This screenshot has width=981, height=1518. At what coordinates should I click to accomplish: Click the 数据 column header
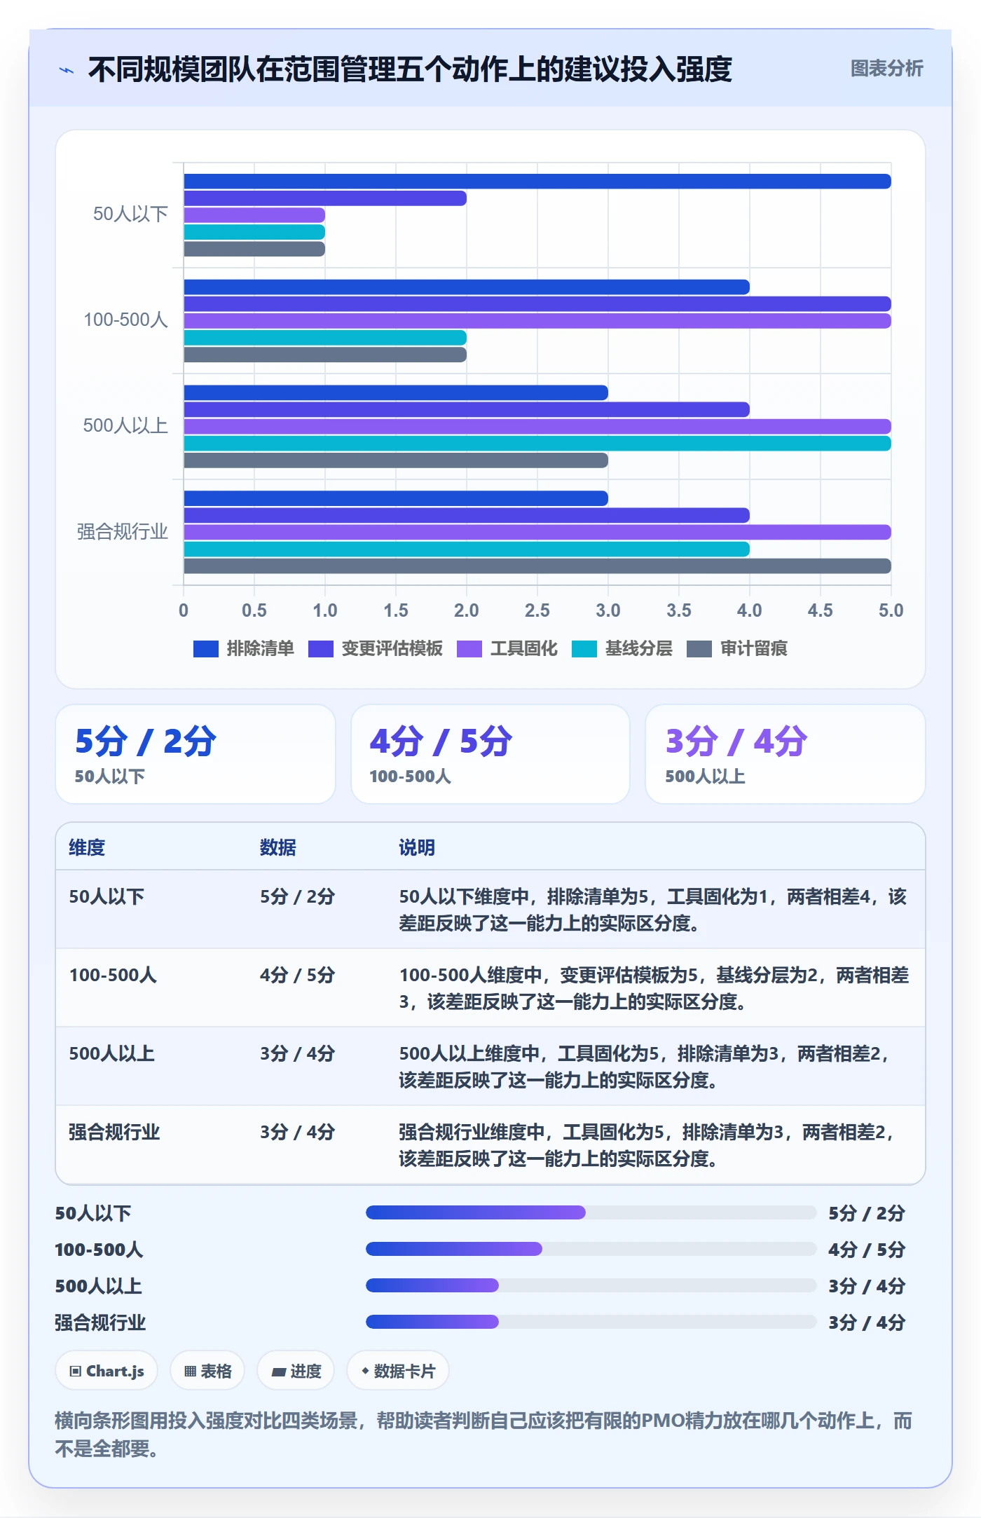[x=278, y=847]
